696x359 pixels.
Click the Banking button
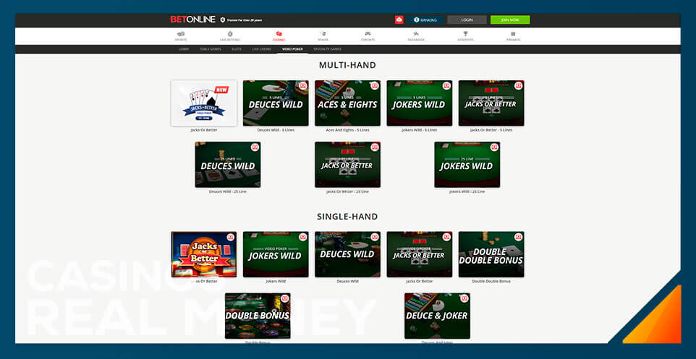coord(425,20)
